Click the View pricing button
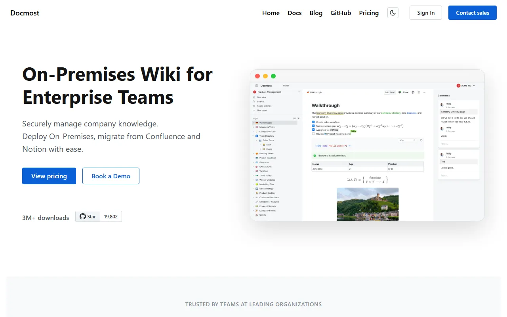This screenshot has width=507, height=317. tap(49, 176)
